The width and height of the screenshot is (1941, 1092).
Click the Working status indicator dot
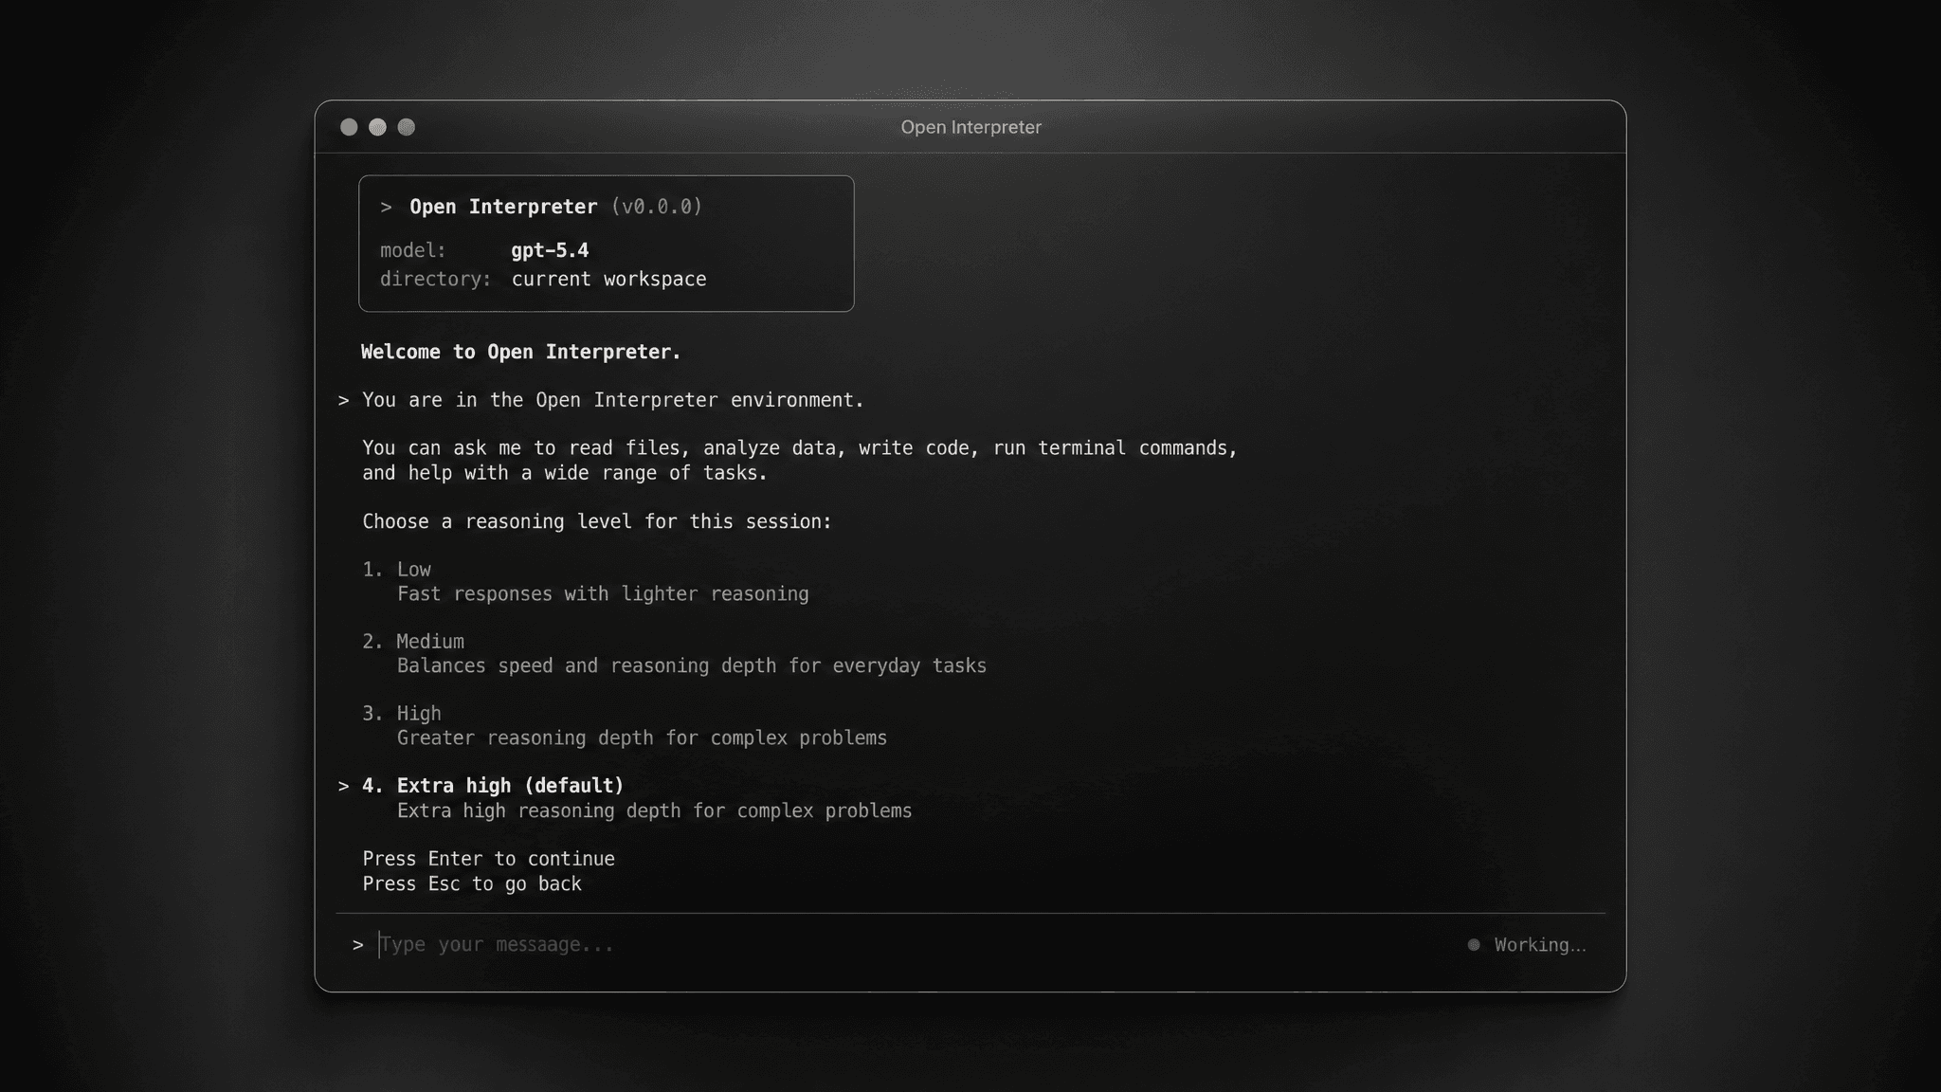1474,944
